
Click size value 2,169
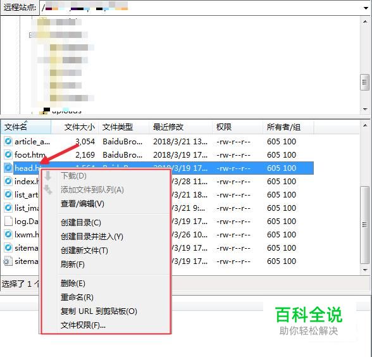tap(85, 155)
